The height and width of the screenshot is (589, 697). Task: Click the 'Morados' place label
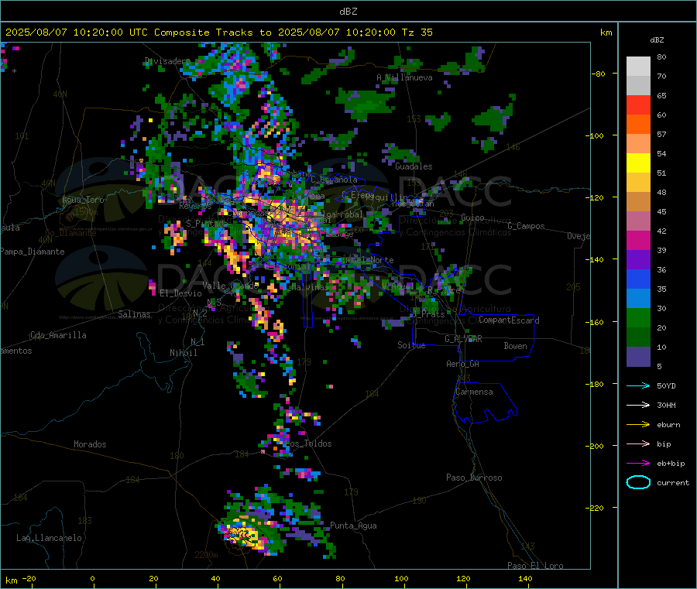tap(90, 444)
